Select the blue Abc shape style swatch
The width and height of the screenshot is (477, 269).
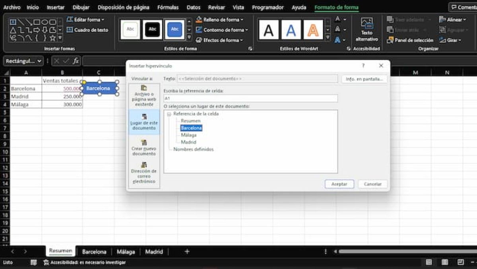pos(175,29)
